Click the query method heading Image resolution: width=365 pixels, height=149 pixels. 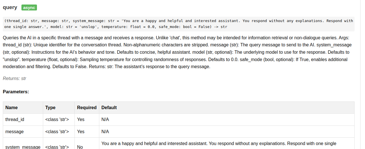tap(10, 8)
